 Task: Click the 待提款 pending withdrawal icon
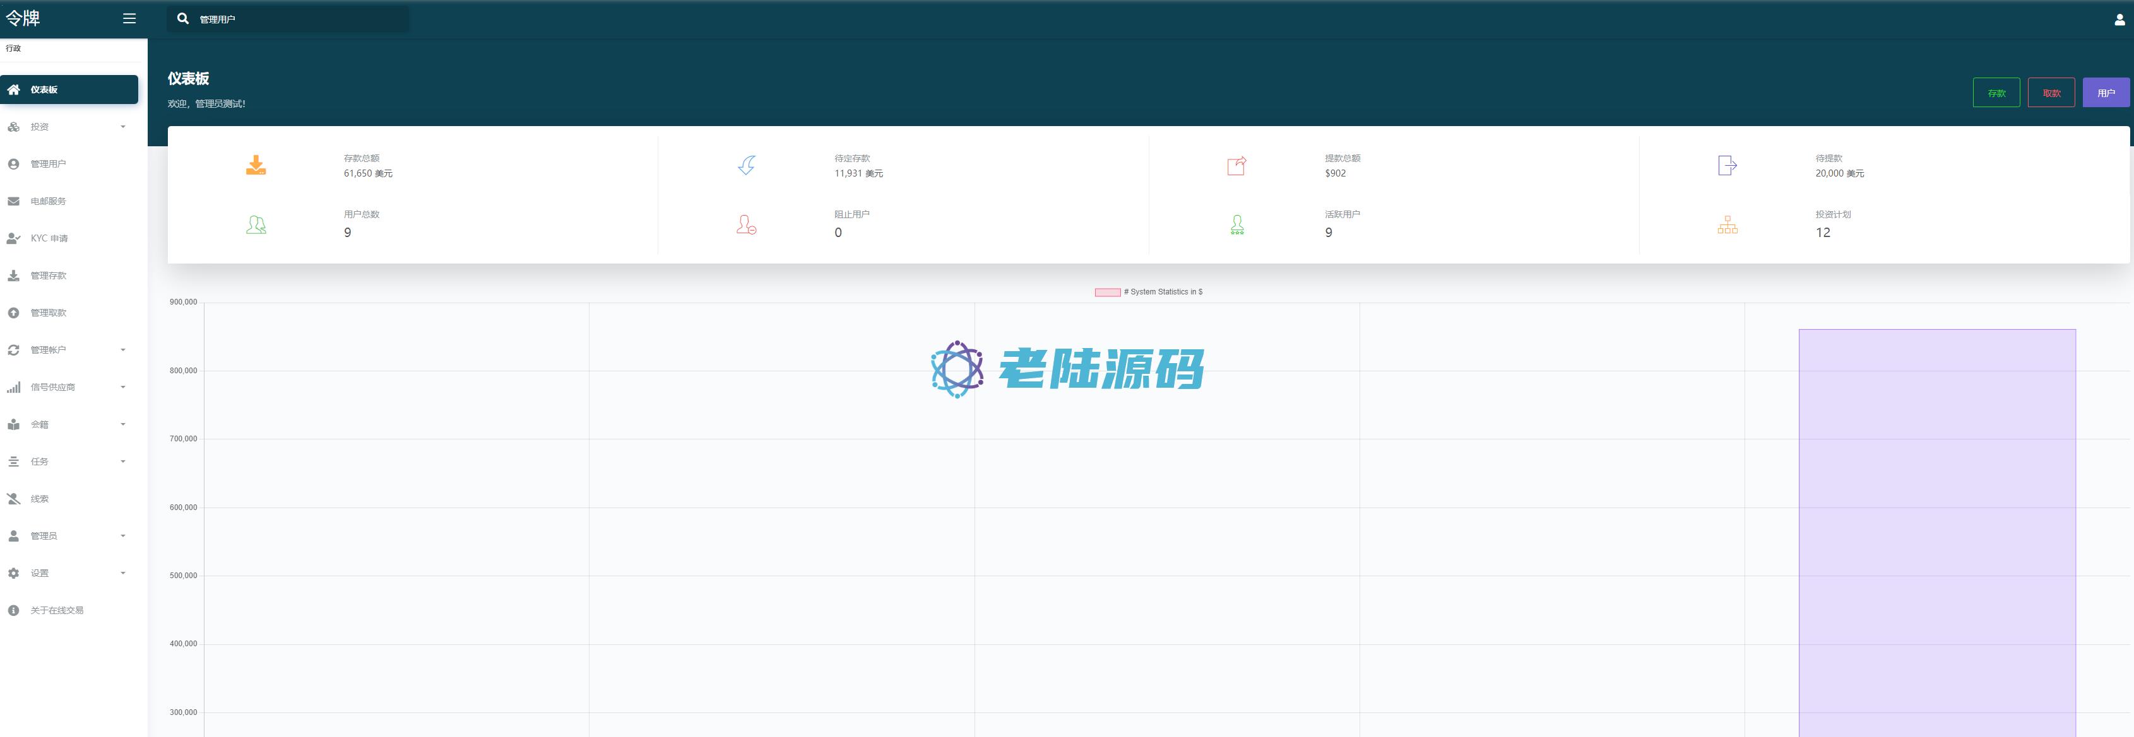tap(1726, 165)
